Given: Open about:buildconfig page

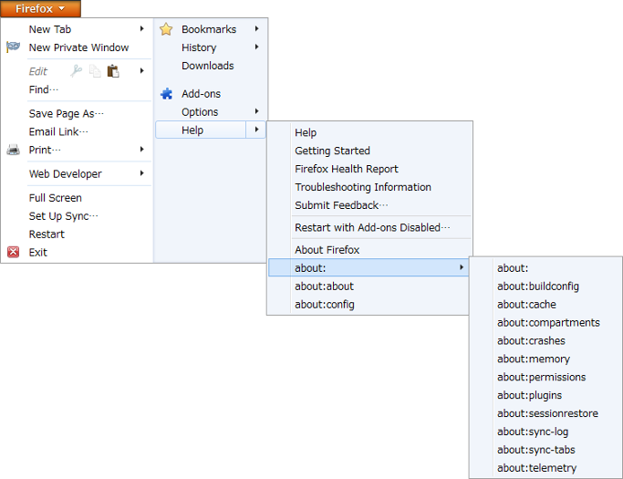Looking at the screenshot, I should (538, 286).
